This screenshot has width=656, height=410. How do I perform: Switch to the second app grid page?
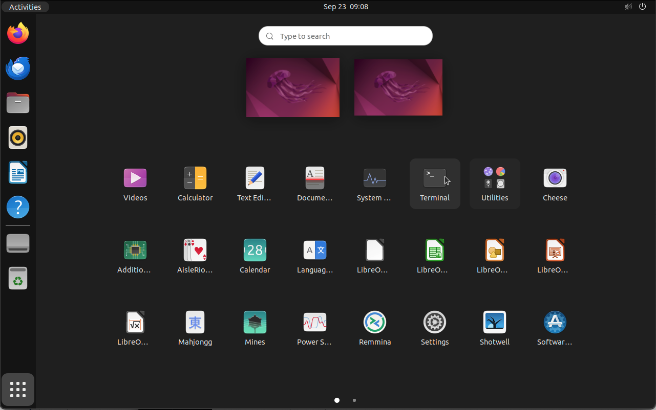[x=354, y=400]
